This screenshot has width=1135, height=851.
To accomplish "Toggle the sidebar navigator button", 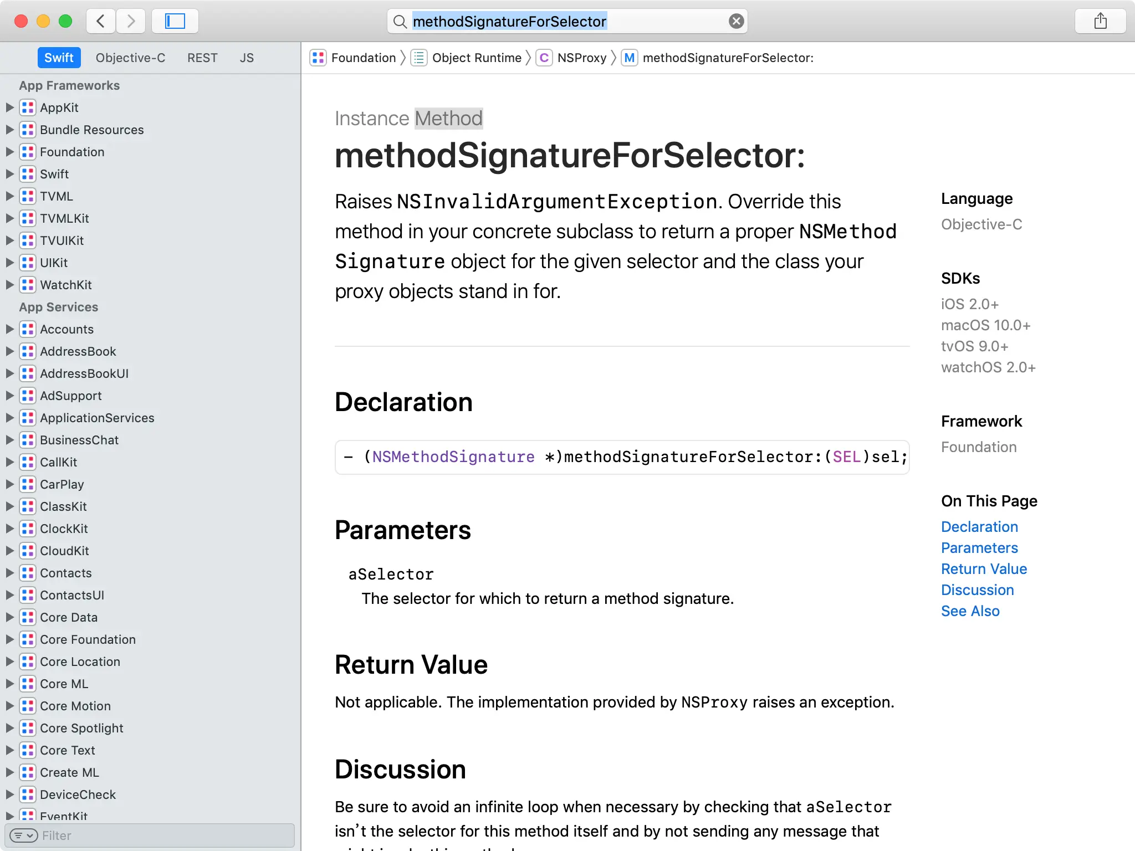I will click(175, 21).
